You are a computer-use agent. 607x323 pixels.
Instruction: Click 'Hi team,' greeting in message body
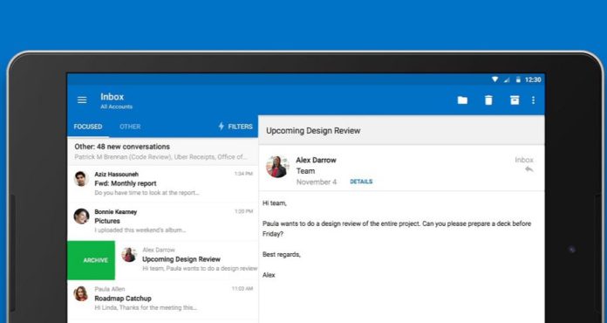coord(275,203)
